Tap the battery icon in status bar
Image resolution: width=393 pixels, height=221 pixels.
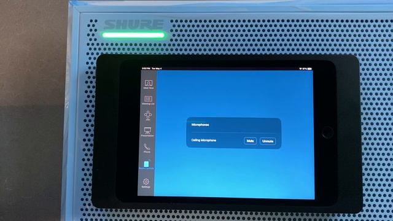pos(309,69)
